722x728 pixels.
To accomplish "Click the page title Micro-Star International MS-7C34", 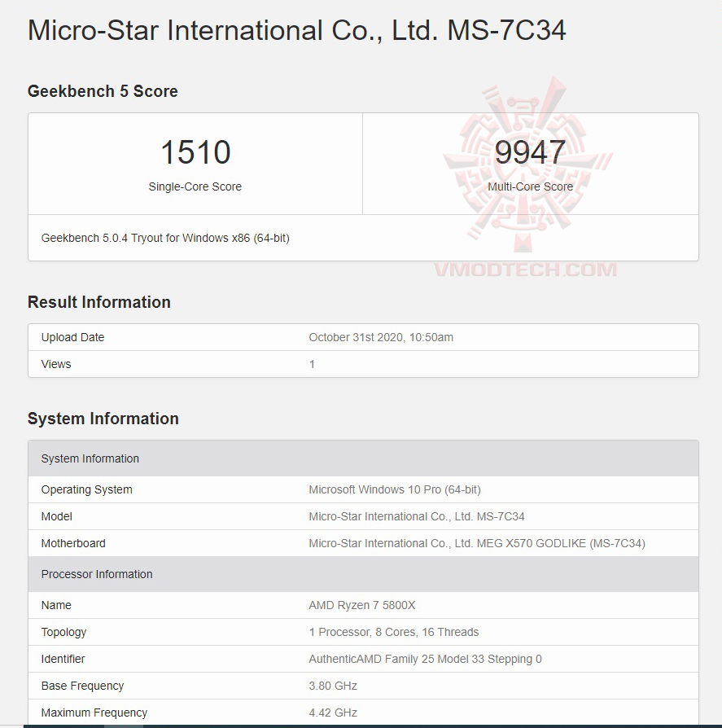I will pos(296,31).
